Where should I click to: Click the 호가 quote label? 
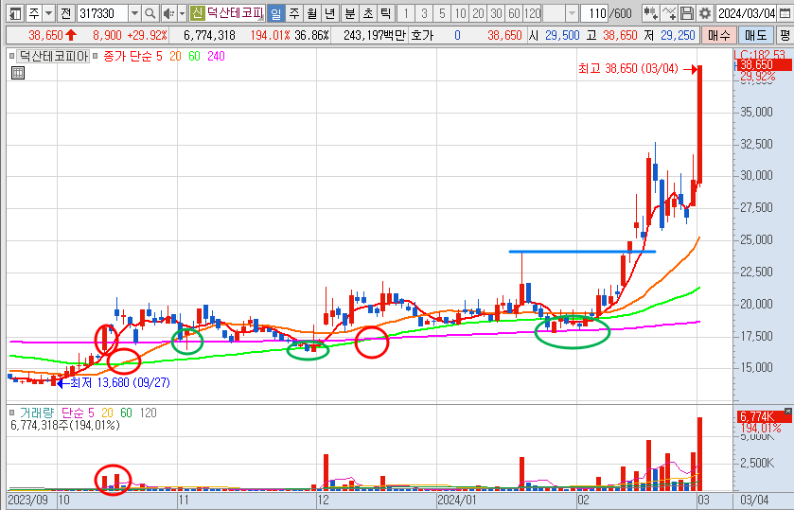point(422,35)
